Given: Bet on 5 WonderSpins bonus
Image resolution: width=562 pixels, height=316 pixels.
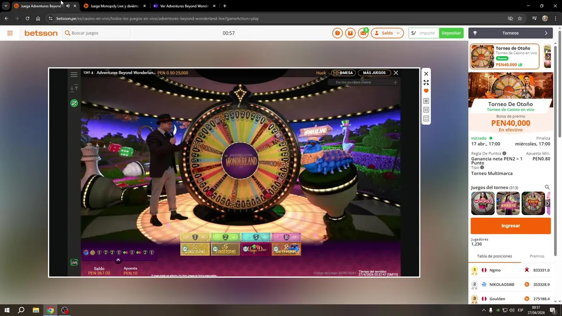Looking at the screenshot, I should pos(225,249).
